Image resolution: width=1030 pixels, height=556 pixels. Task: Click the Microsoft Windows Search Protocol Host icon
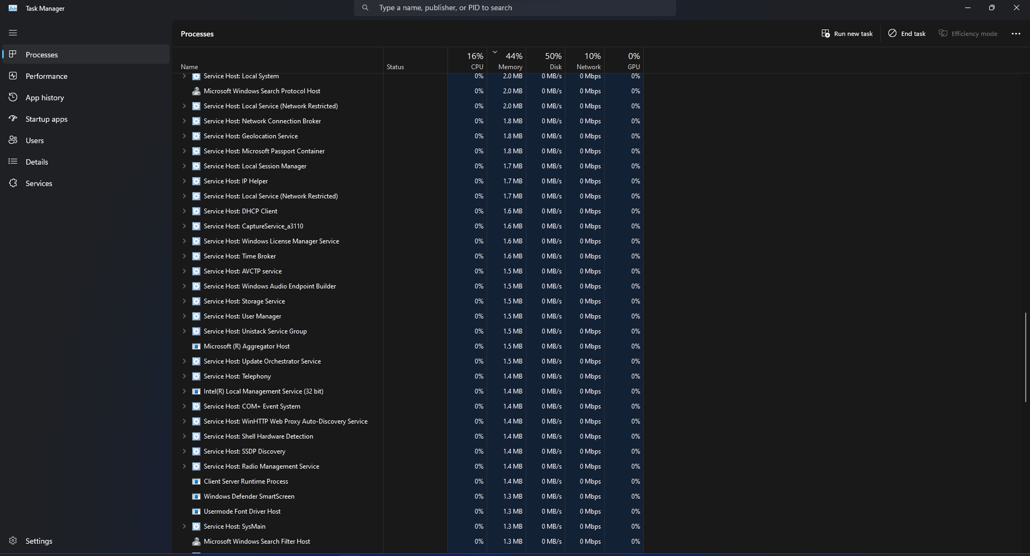pos(196,91)
